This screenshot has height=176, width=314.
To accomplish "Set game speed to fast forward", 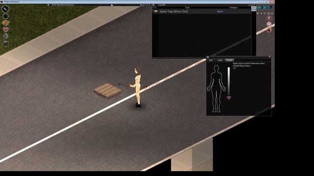I will (x=265, y=13).
